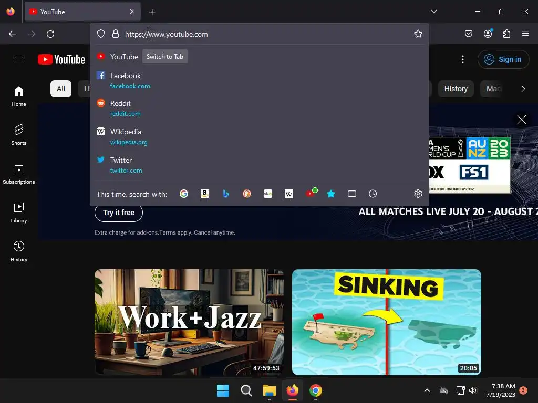Open tracking protection shield icon
This screenshot has width=538, height=403.
[x=100, y=34]
